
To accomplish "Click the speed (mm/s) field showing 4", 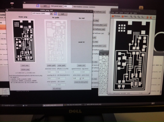I will pyautogui.click(x=76, y=72).
